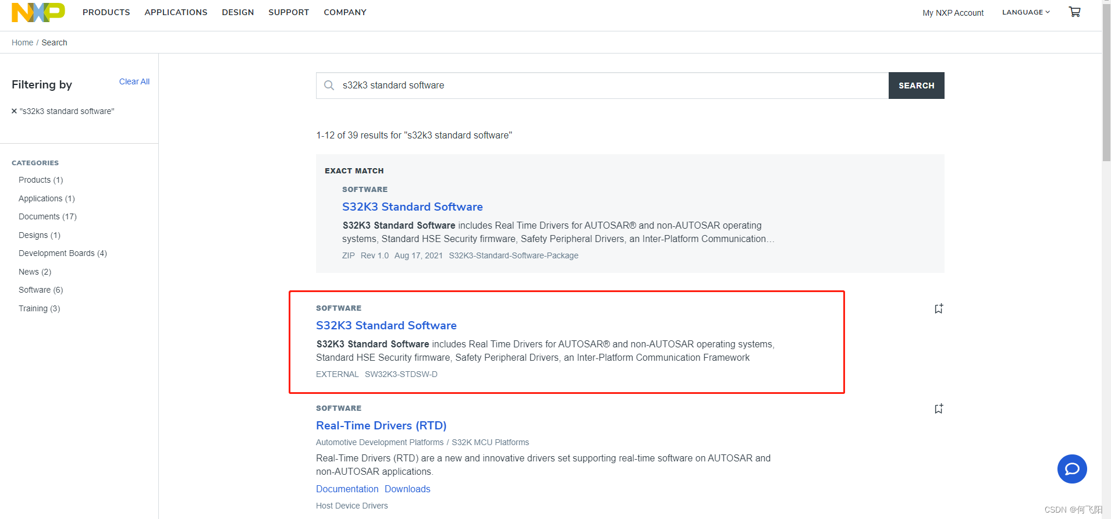Image resolution: width=1111 pixels, height=519 pixels.
Task: Open S32K3 Standard Software result marked EXTERNAL
Action: point(386,325)
